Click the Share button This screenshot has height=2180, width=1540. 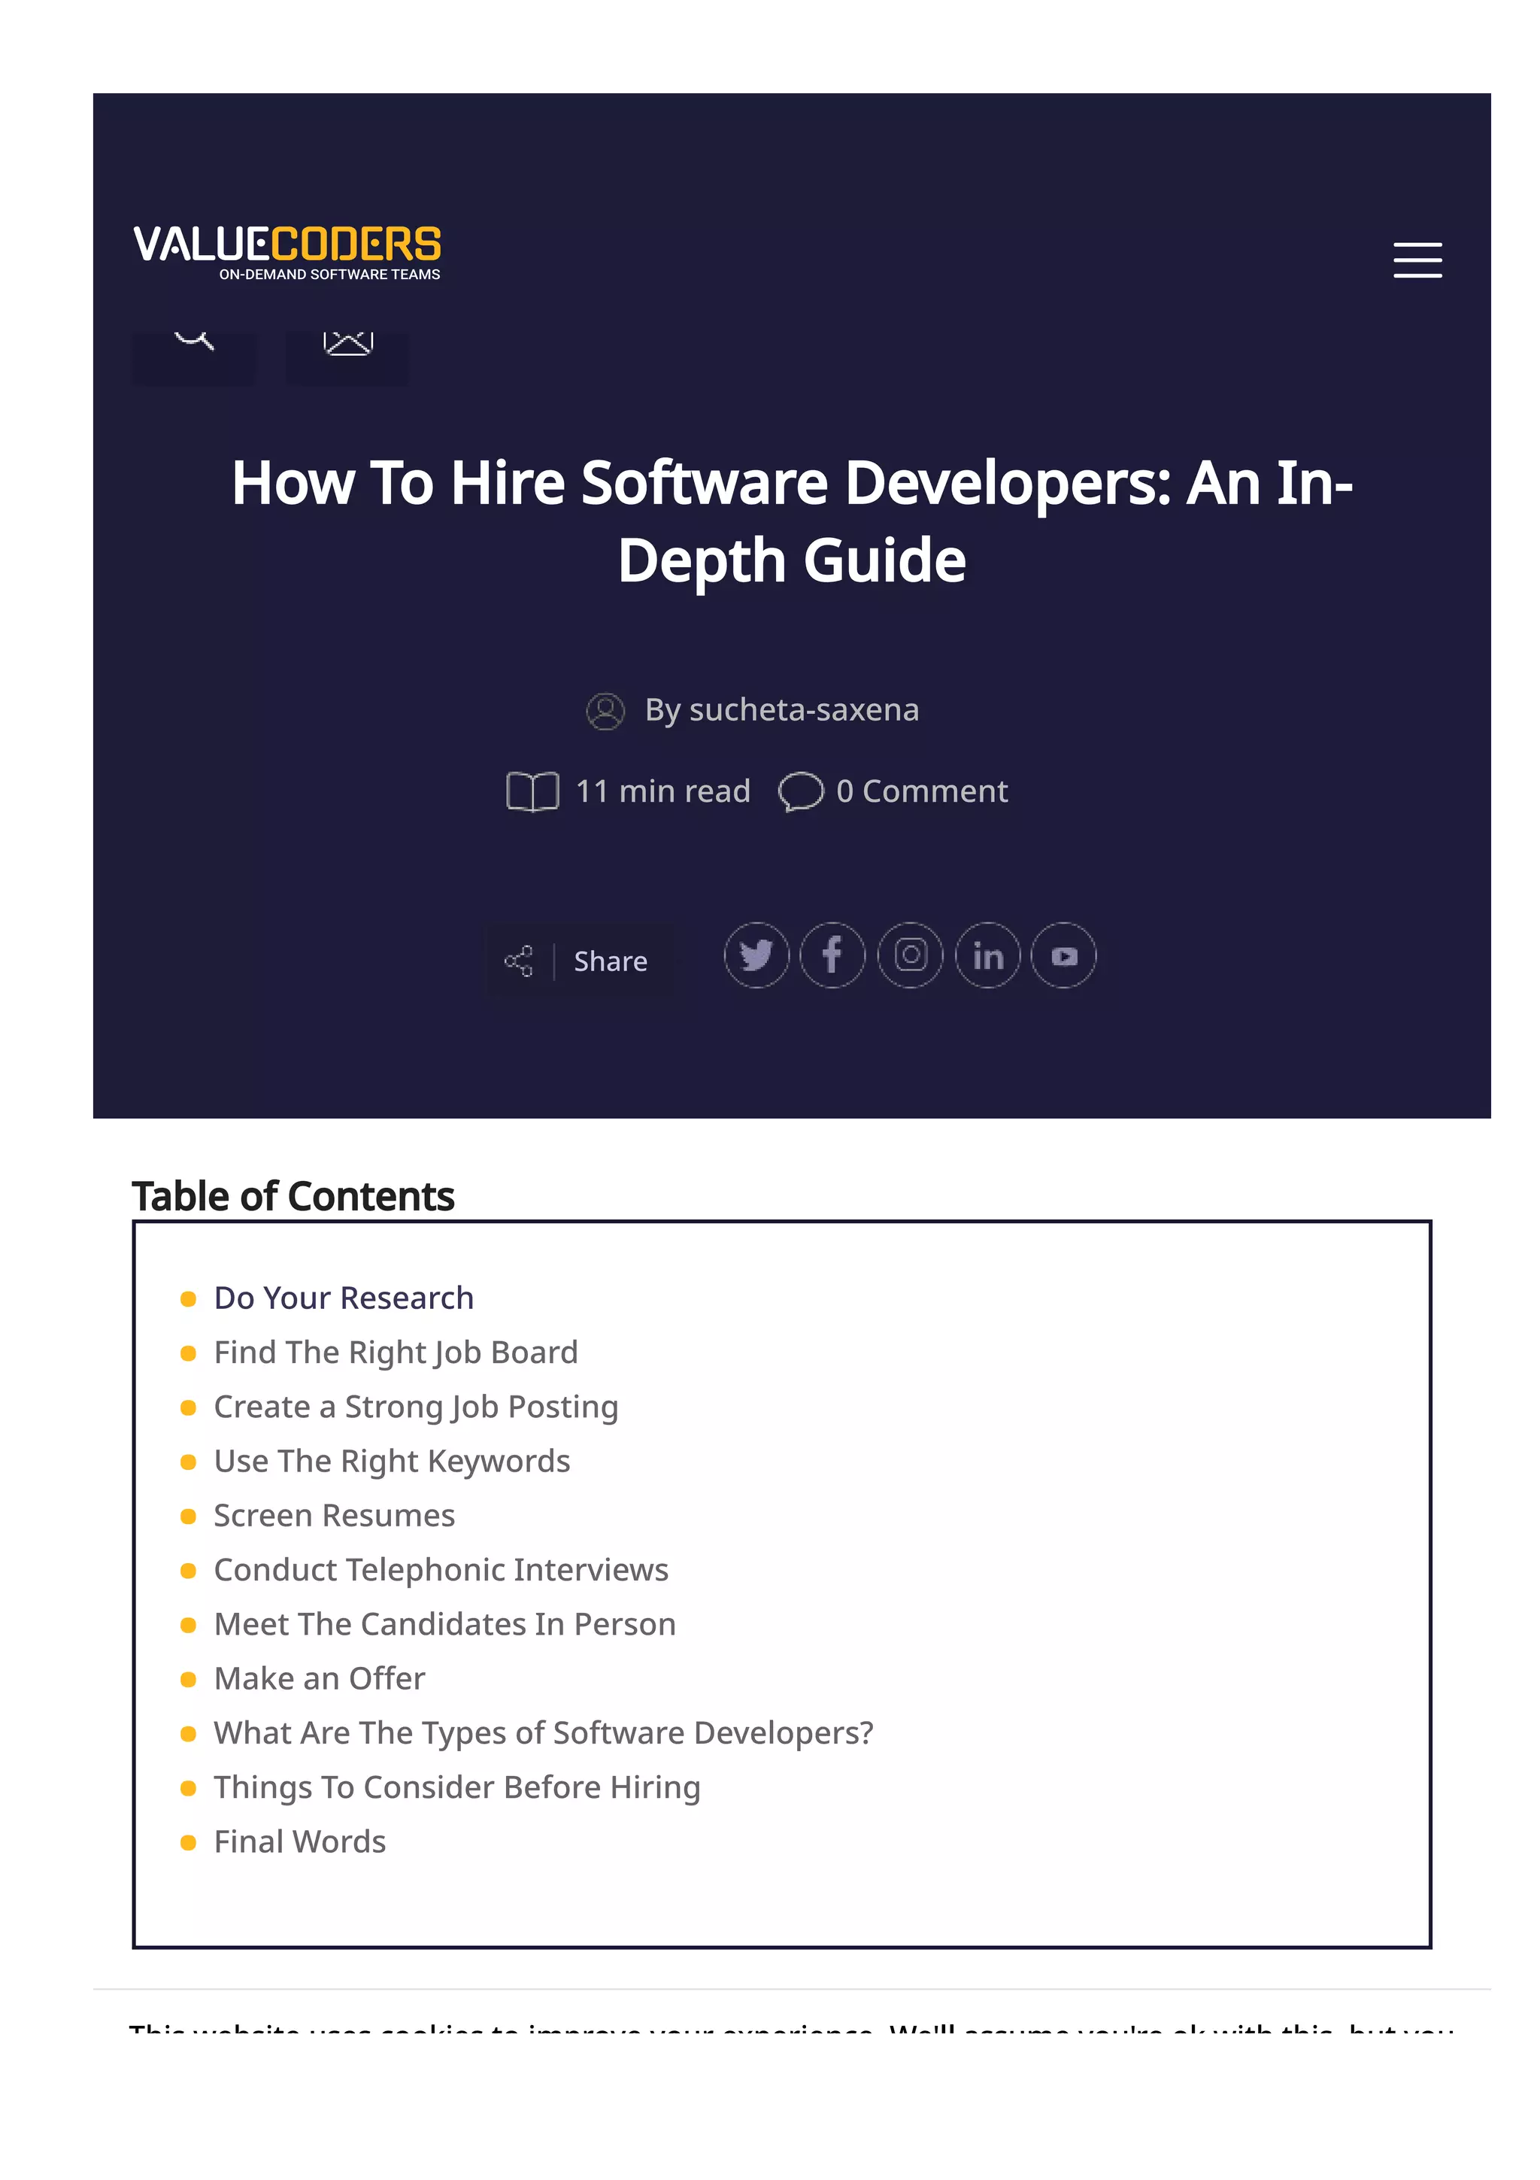(x=581, y=961)
